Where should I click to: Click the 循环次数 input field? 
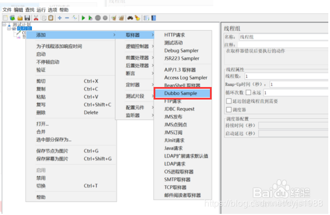[296, 93]
